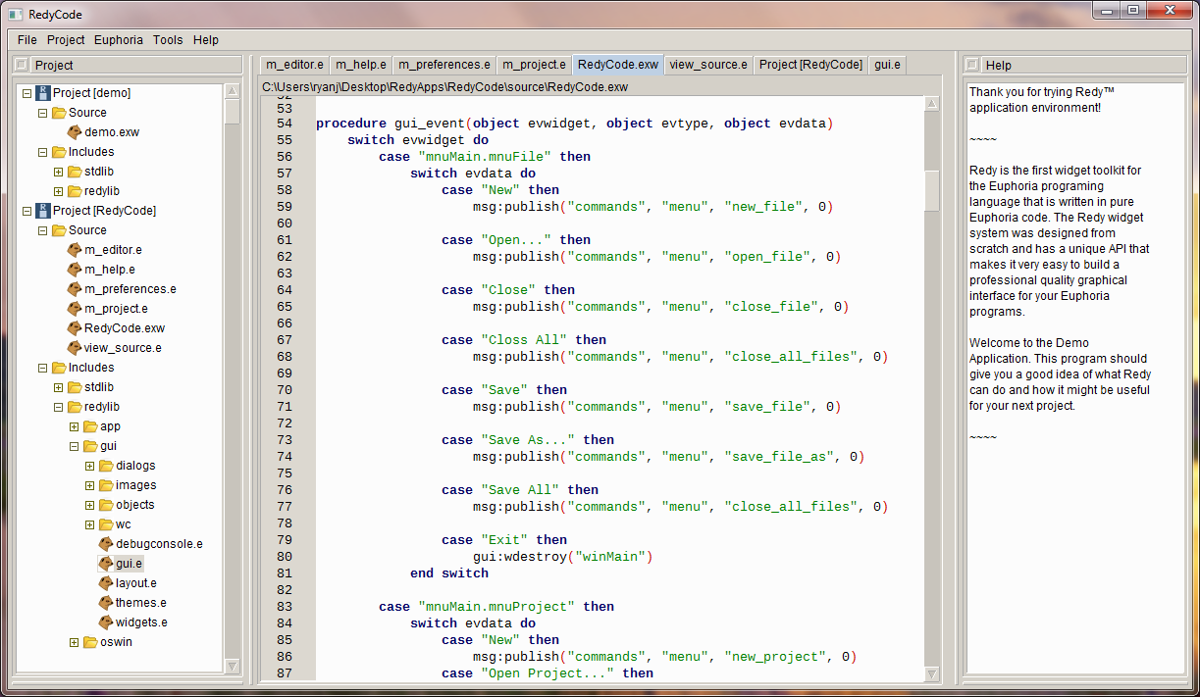Expand the redylib node under demo Includes

pyautogui.click(x=58, y=191)
